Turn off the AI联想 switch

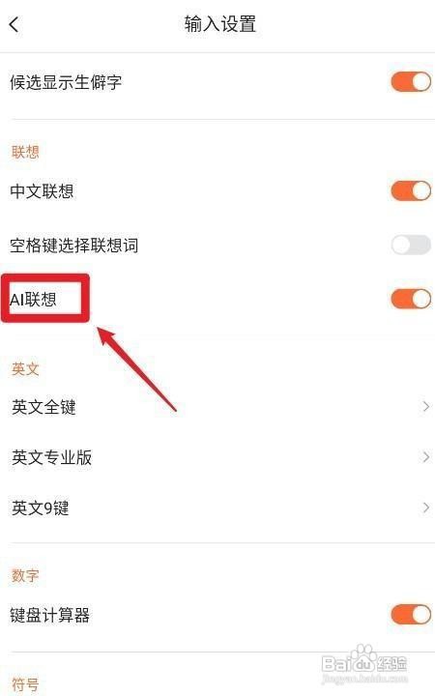tap(411, 299)
